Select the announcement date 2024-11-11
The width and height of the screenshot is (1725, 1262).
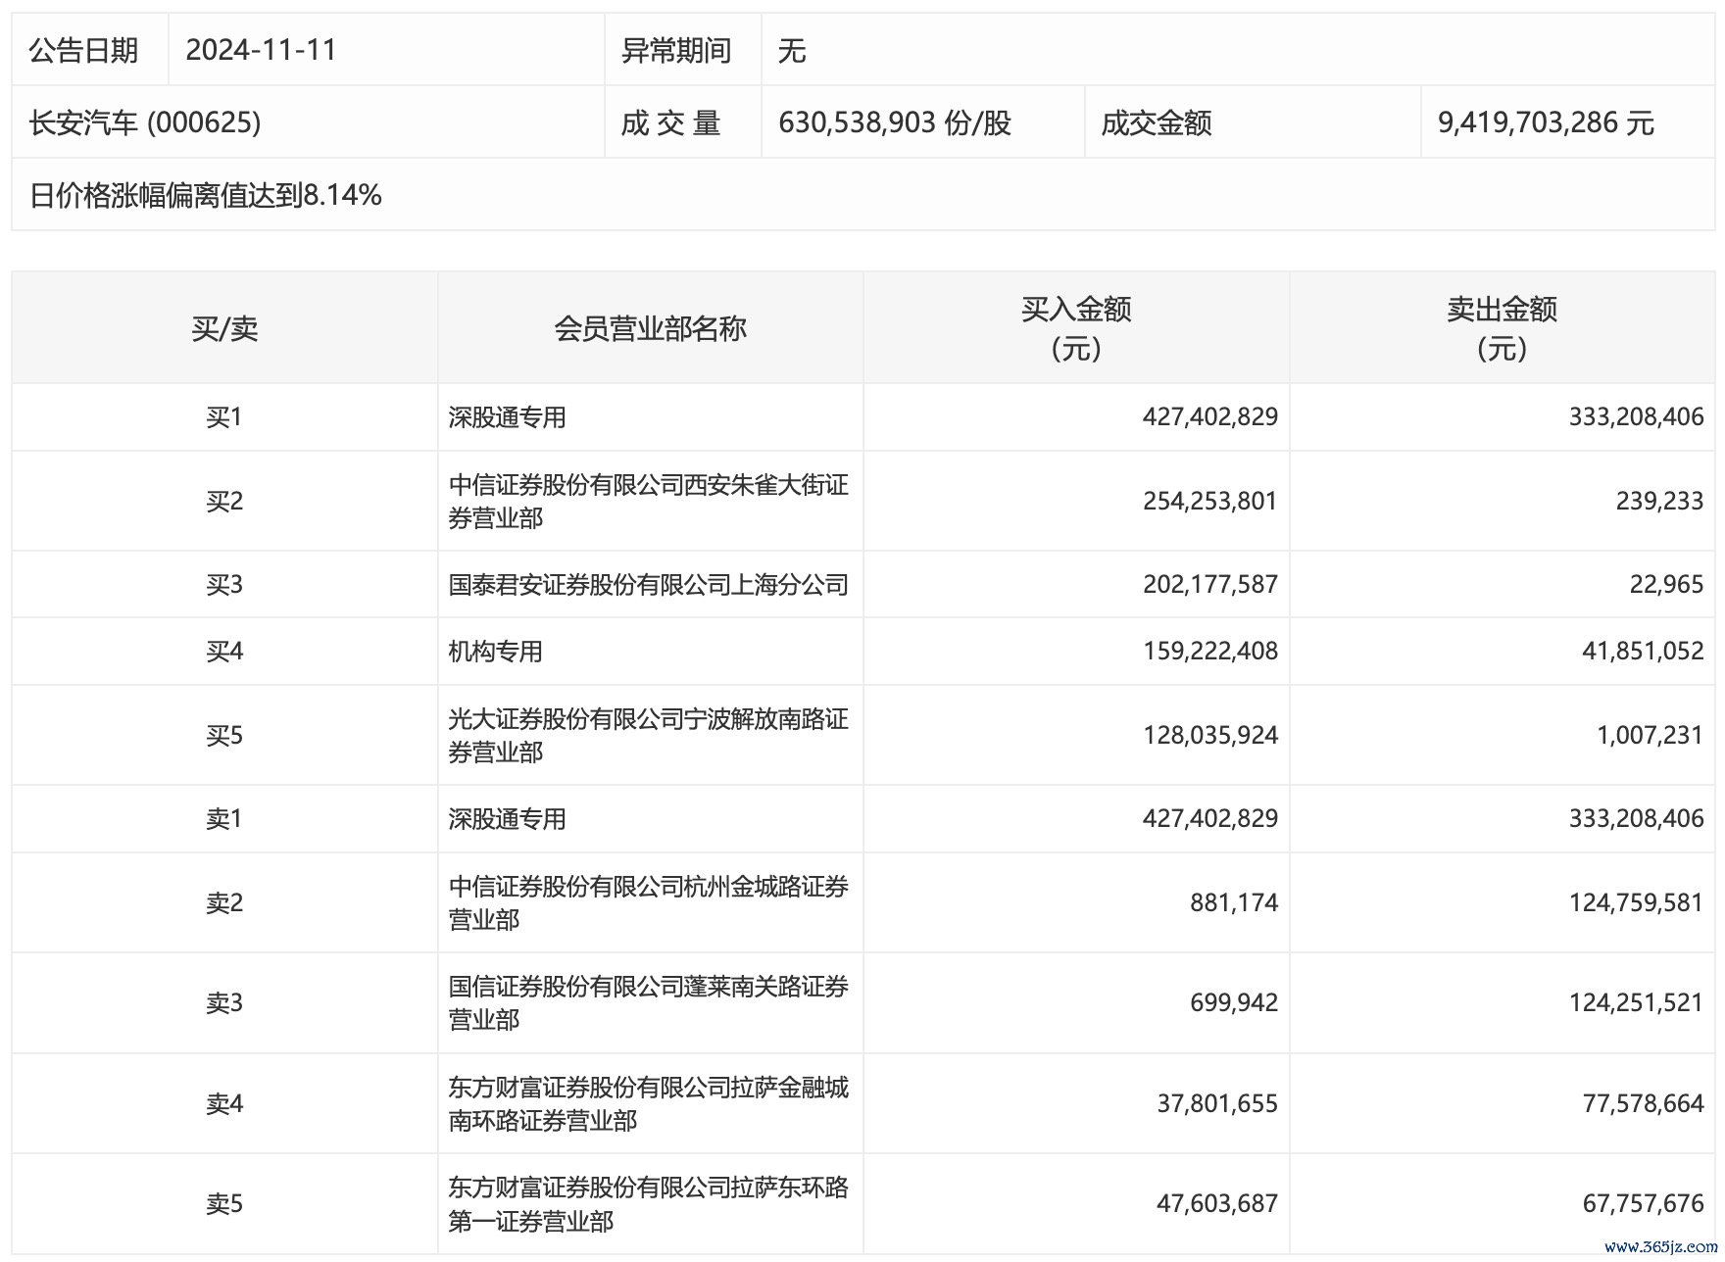click(261, 50)
